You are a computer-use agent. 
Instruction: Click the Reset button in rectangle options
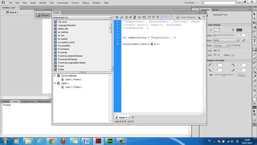(x=241, y=75)
